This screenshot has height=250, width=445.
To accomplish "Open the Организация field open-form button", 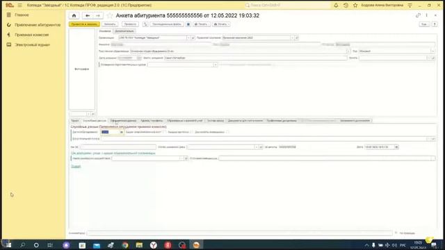I will (x=193, y=37).
